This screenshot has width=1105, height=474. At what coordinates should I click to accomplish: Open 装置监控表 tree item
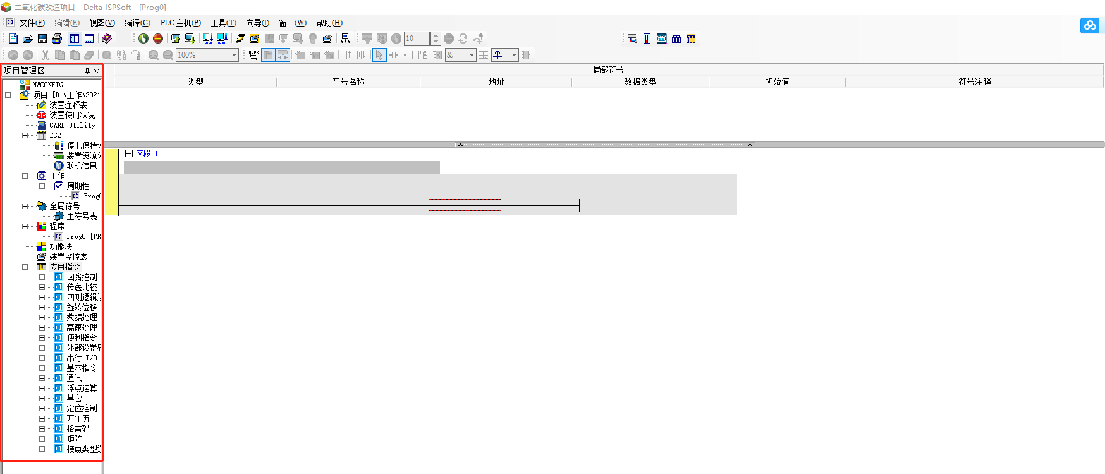(68, 257)
